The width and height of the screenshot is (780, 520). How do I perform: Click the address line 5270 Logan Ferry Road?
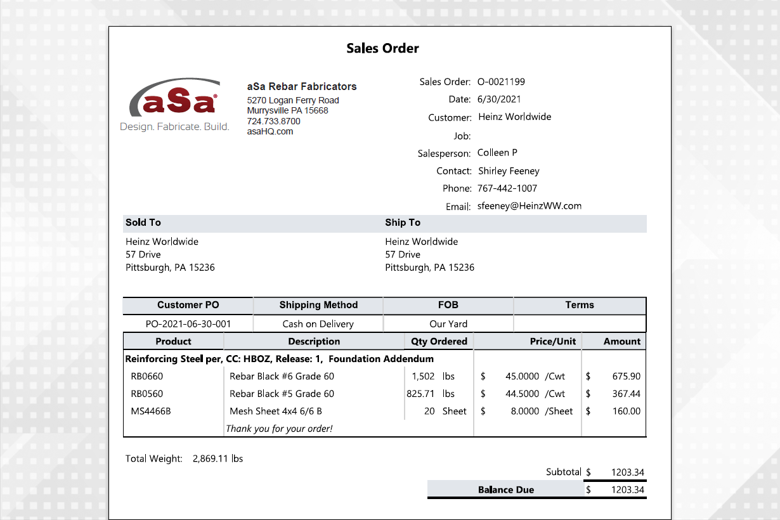pos(293,100)
